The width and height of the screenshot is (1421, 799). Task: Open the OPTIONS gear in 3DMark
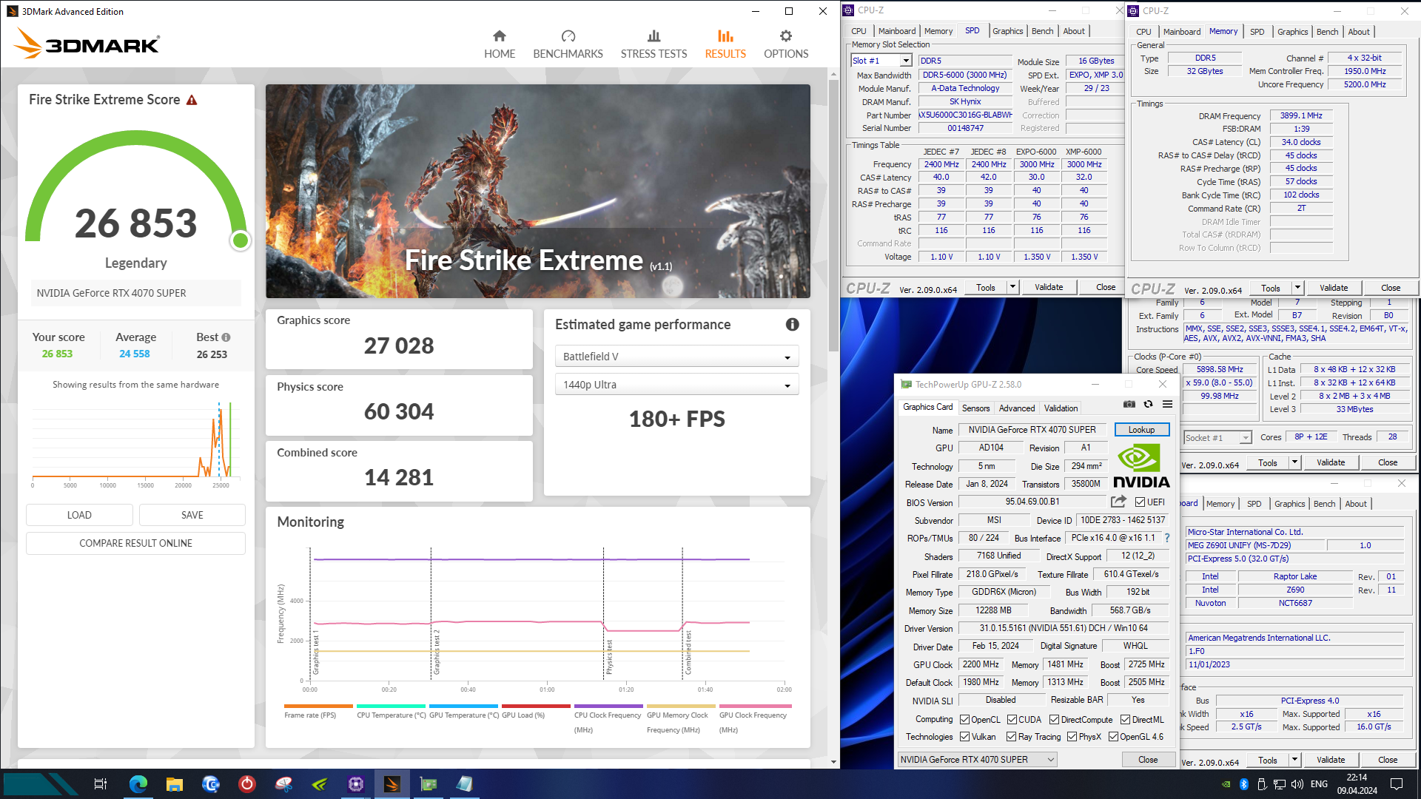coord(786,44)
